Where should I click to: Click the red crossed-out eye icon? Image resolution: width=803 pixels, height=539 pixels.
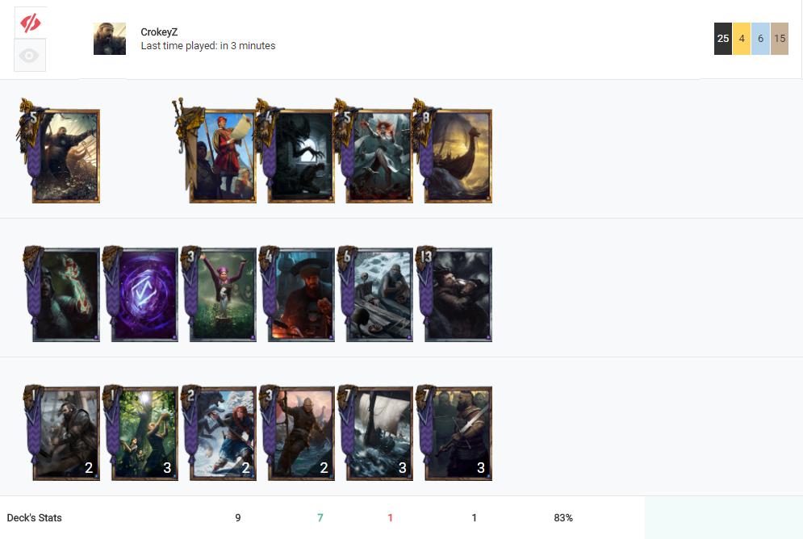coord(30,23)
